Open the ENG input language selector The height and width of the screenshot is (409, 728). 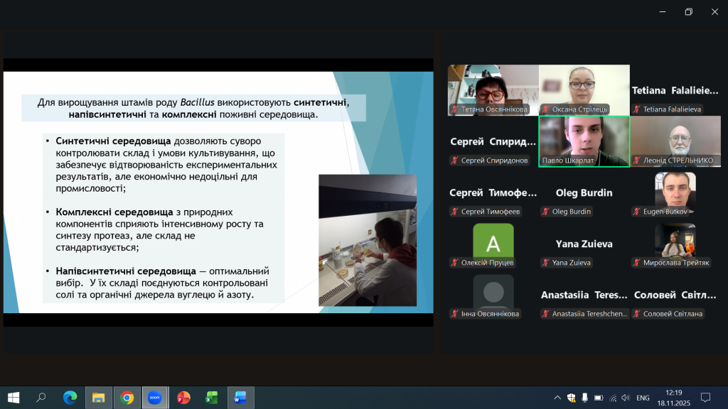pos(643,398)
